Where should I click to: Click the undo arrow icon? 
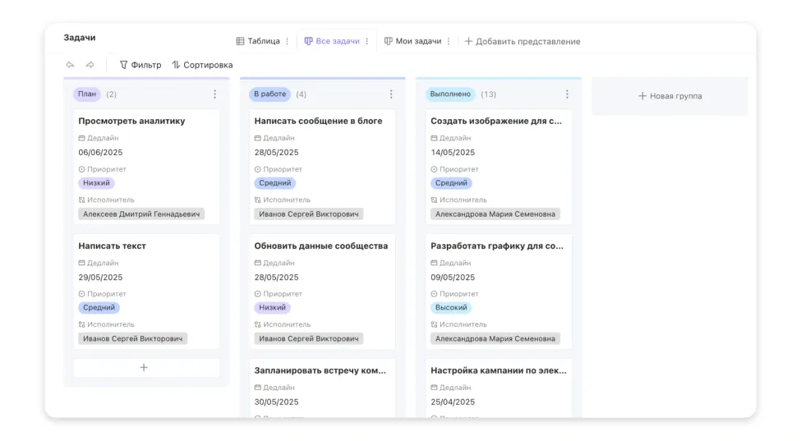pos(70,65)
